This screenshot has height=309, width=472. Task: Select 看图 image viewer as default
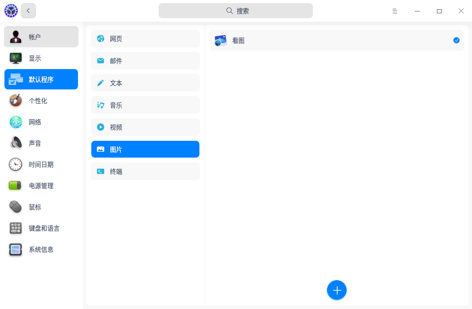tap(238, 40)
